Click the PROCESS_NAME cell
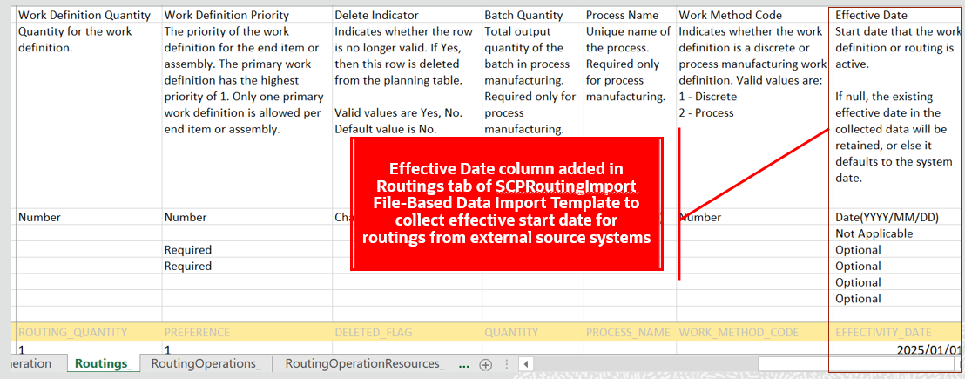Screen dimensions: 965x379 tap(630, 332)
